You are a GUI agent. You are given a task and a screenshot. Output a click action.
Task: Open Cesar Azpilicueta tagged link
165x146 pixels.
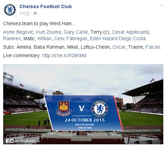coord(130,32)
